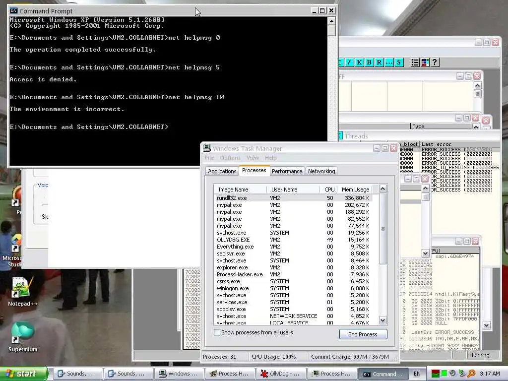Click the orange magnifier Everything tray icon
Screen dimensions: 508x381
(471, 374)
